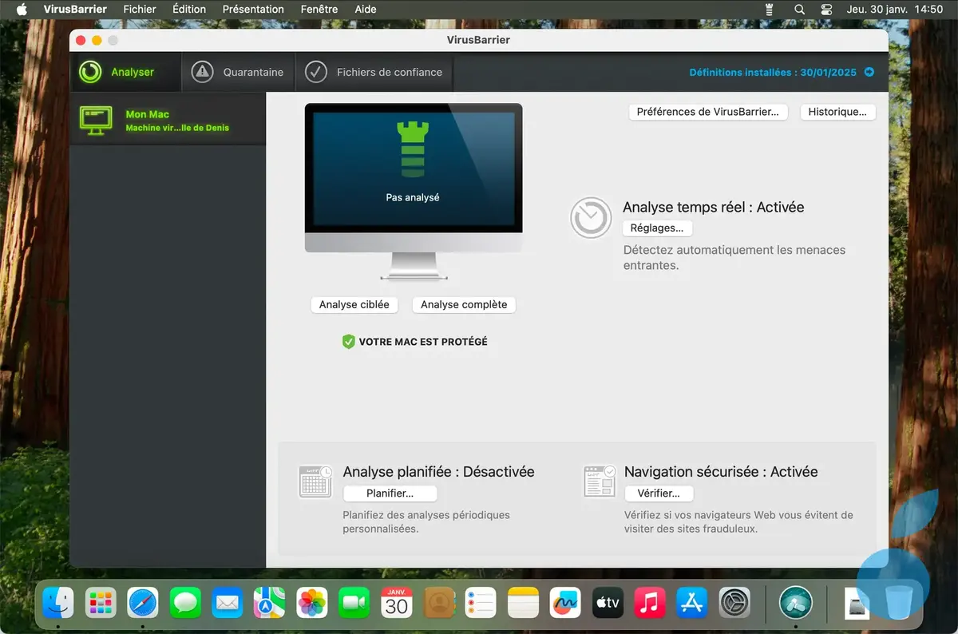Open real-time analysis Réglages
This screenshot has height=634, width=958.
click(x=657, y=228)
